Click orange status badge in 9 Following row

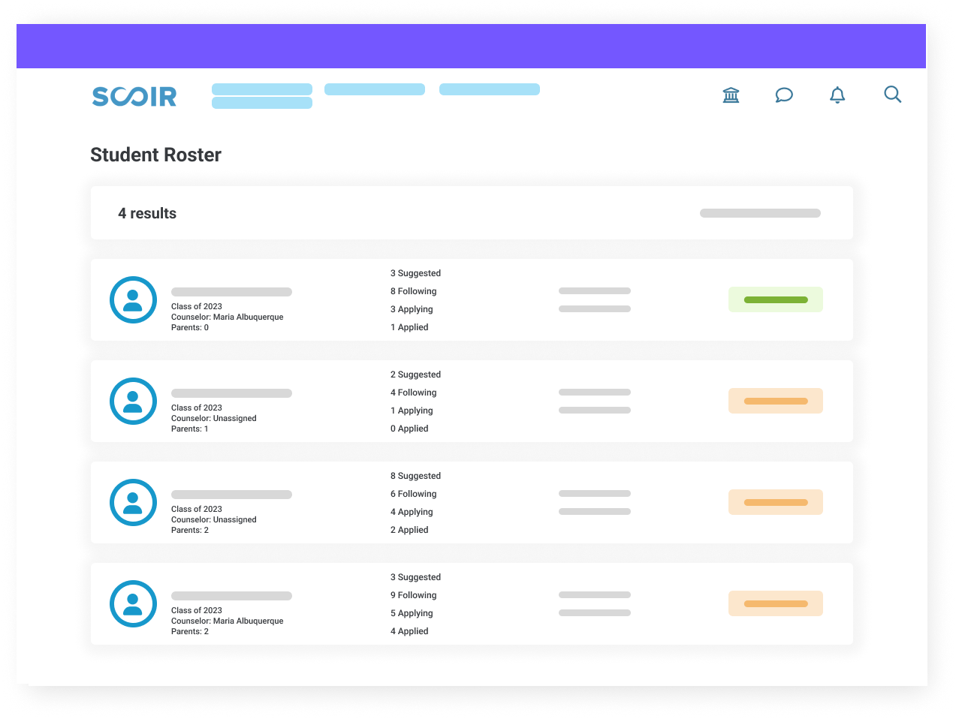(776, 603)
